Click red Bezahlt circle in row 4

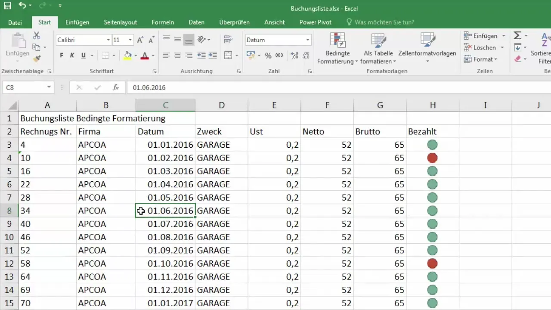(432, 158)
